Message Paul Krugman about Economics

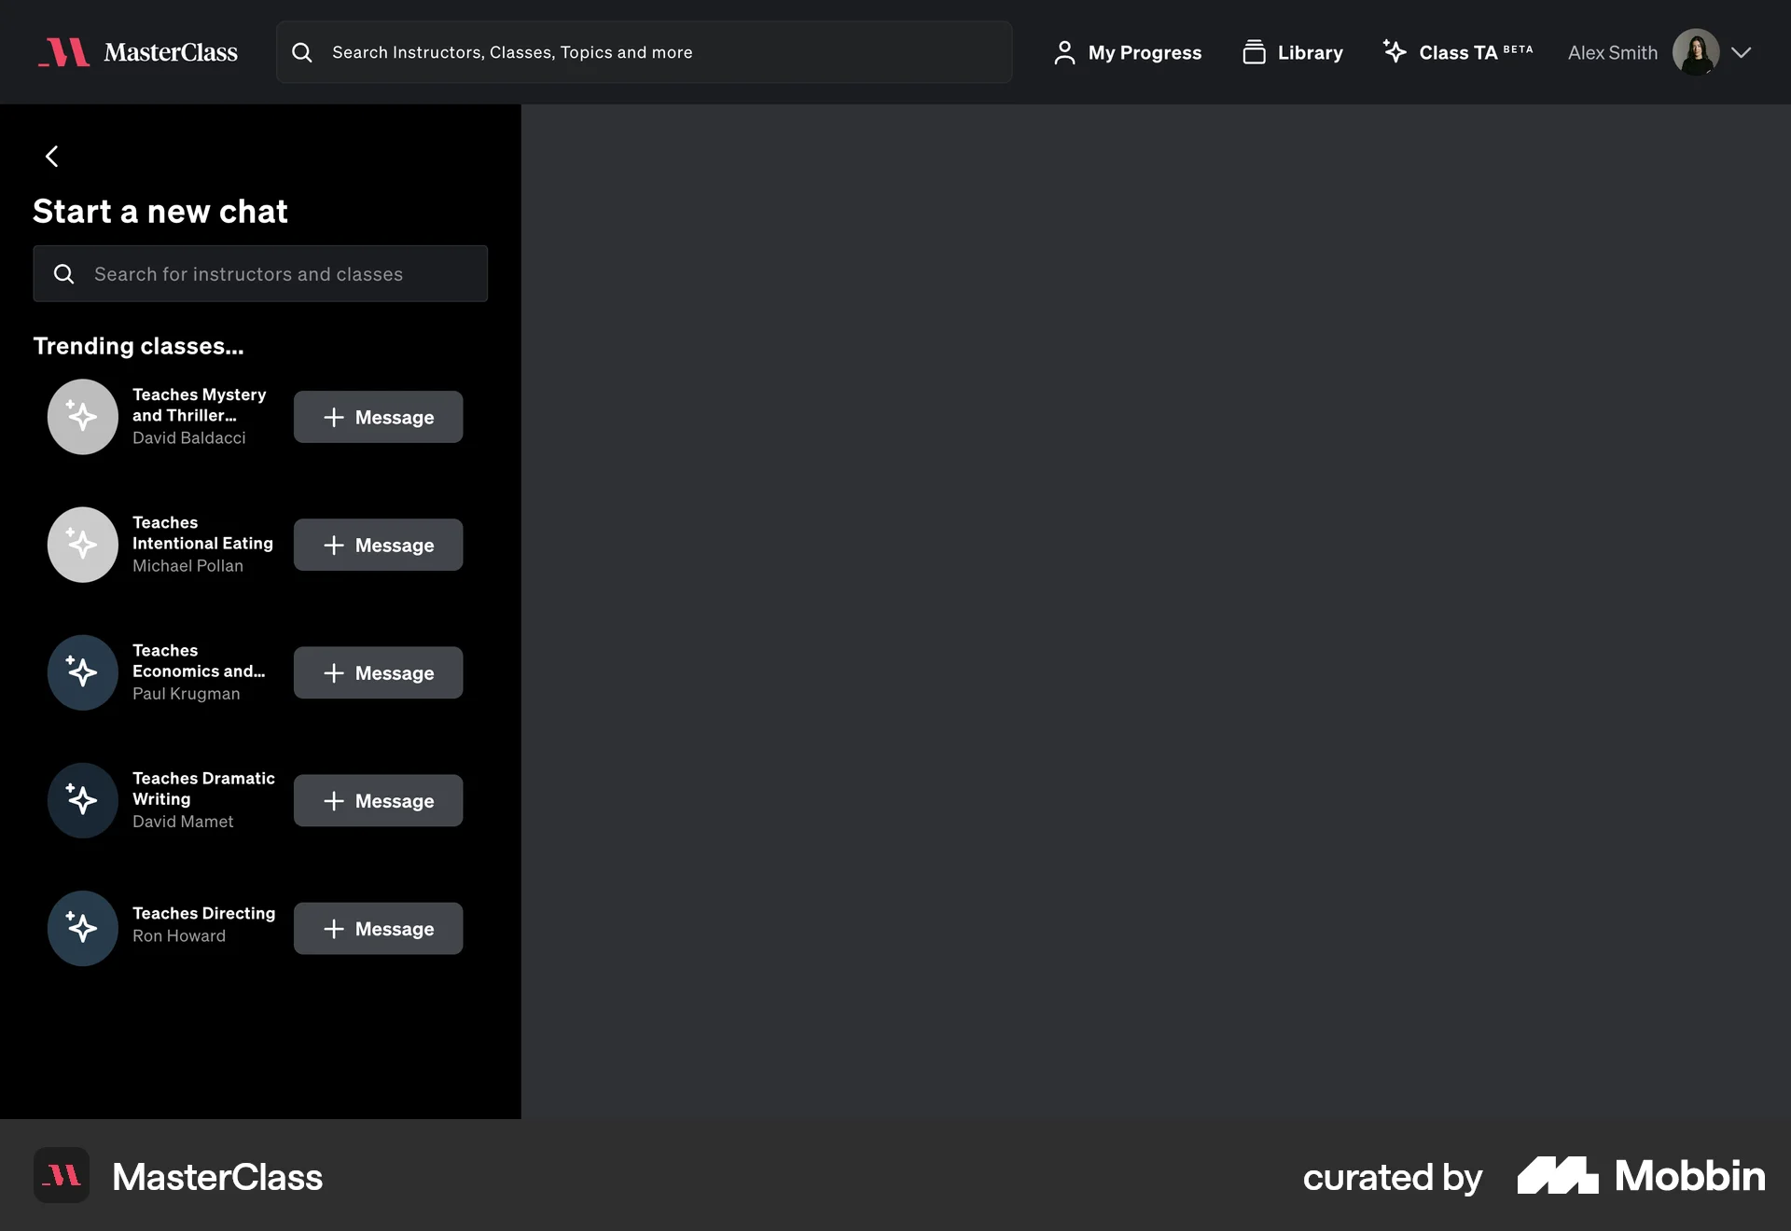pos(378,672)
